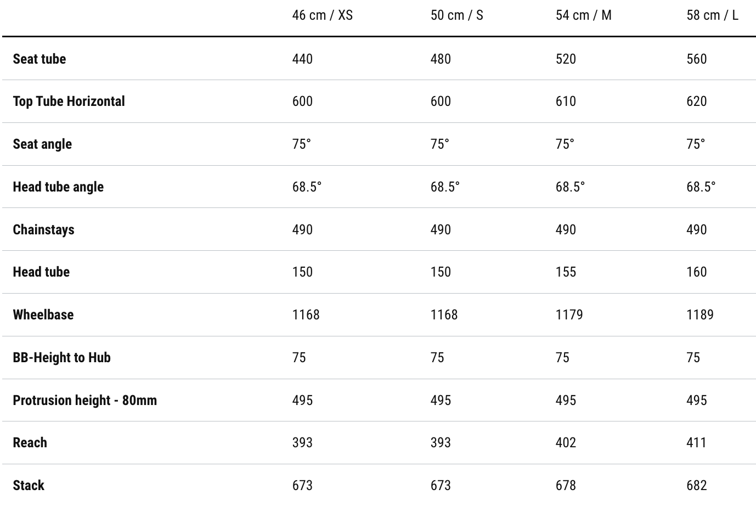Screen dimensions: 756x506
Task: Select the Head tube angle row label
Action: point(58,187)
